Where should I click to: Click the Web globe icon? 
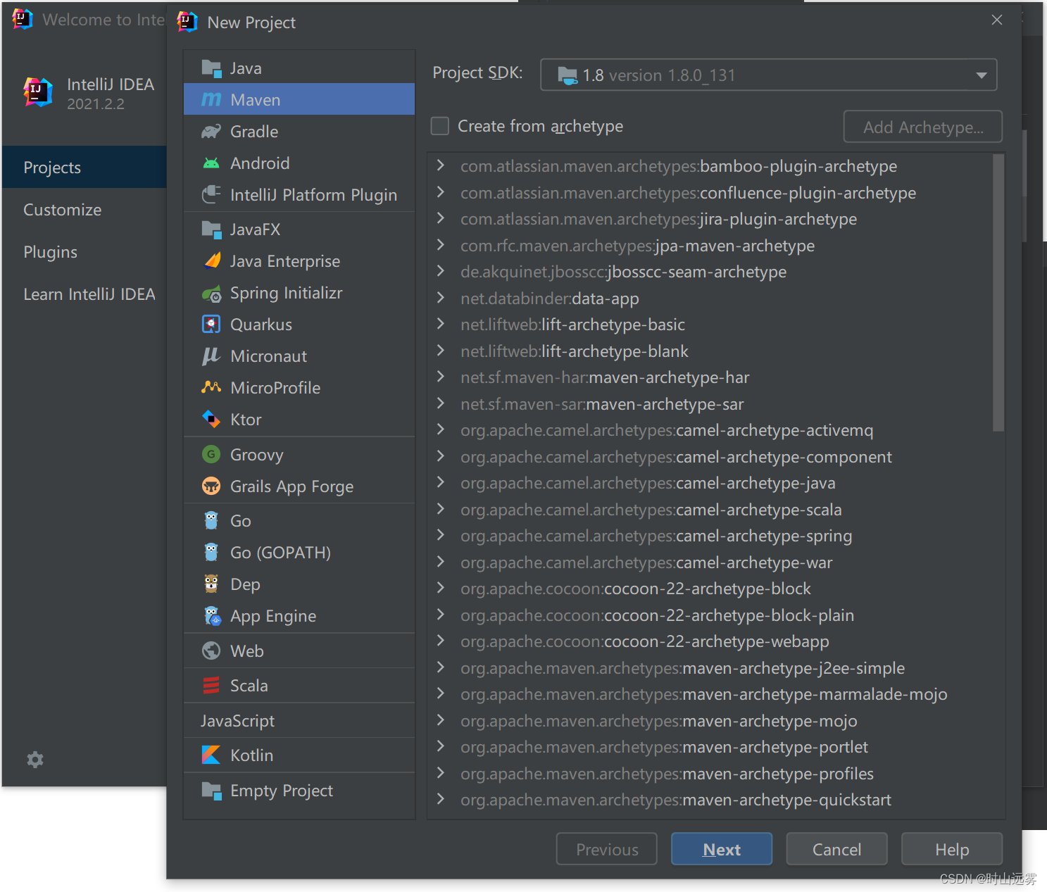click(x=211, y=651)
